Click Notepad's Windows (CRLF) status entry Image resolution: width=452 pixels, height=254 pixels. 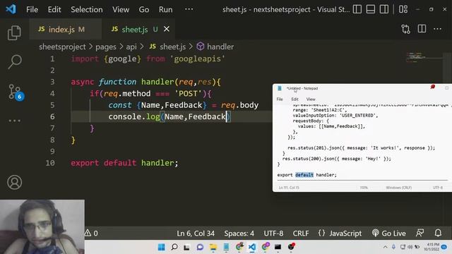click(398, 188)
